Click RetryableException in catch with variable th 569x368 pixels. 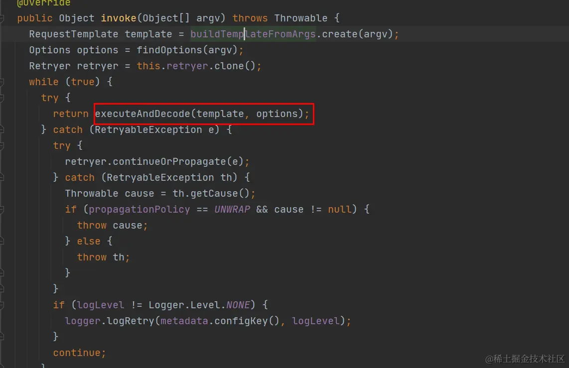pyautogui.click(x=160, y=178)
